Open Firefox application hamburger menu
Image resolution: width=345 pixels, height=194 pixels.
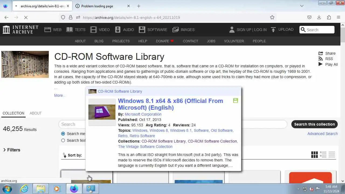click(339, 18)
